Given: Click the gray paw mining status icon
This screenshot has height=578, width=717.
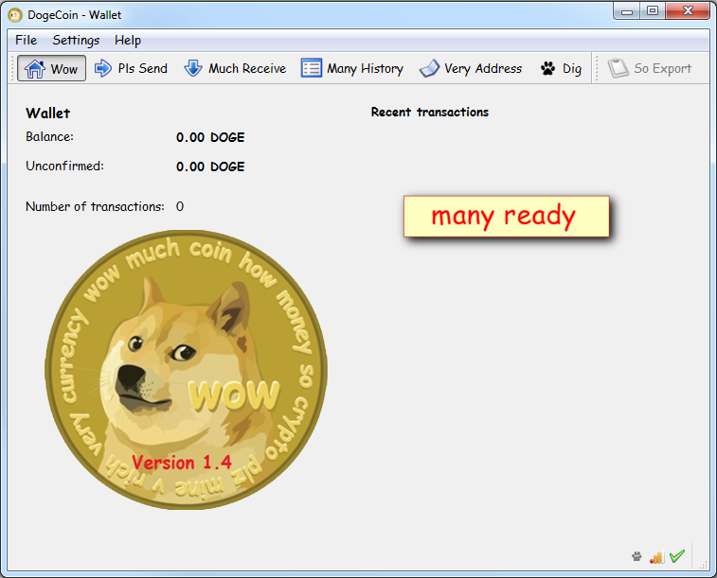Looking at the screenshot, I should (636, 556).
